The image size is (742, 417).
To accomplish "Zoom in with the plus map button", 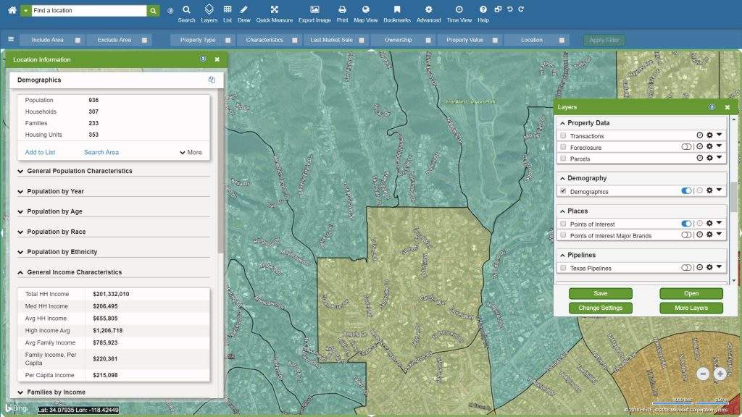I will 720,374.
